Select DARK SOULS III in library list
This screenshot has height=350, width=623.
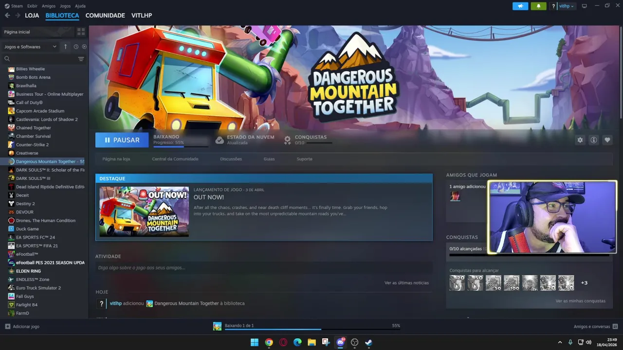click(33, 178)
